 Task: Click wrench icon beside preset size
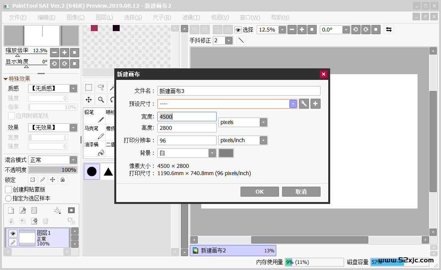pyautogui.click(x=304, y=104)
